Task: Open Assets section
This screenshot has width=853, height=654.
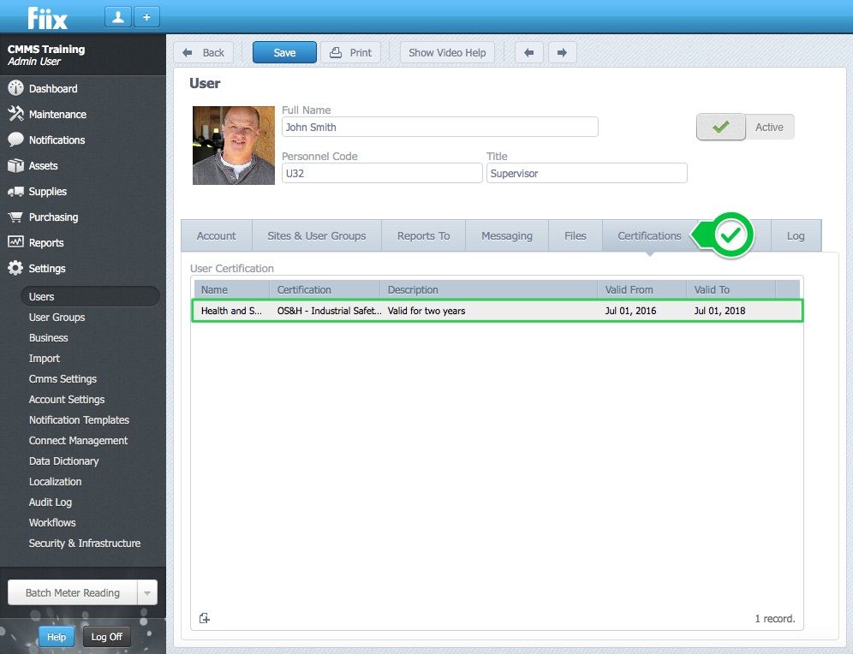Action: (43, 166)
